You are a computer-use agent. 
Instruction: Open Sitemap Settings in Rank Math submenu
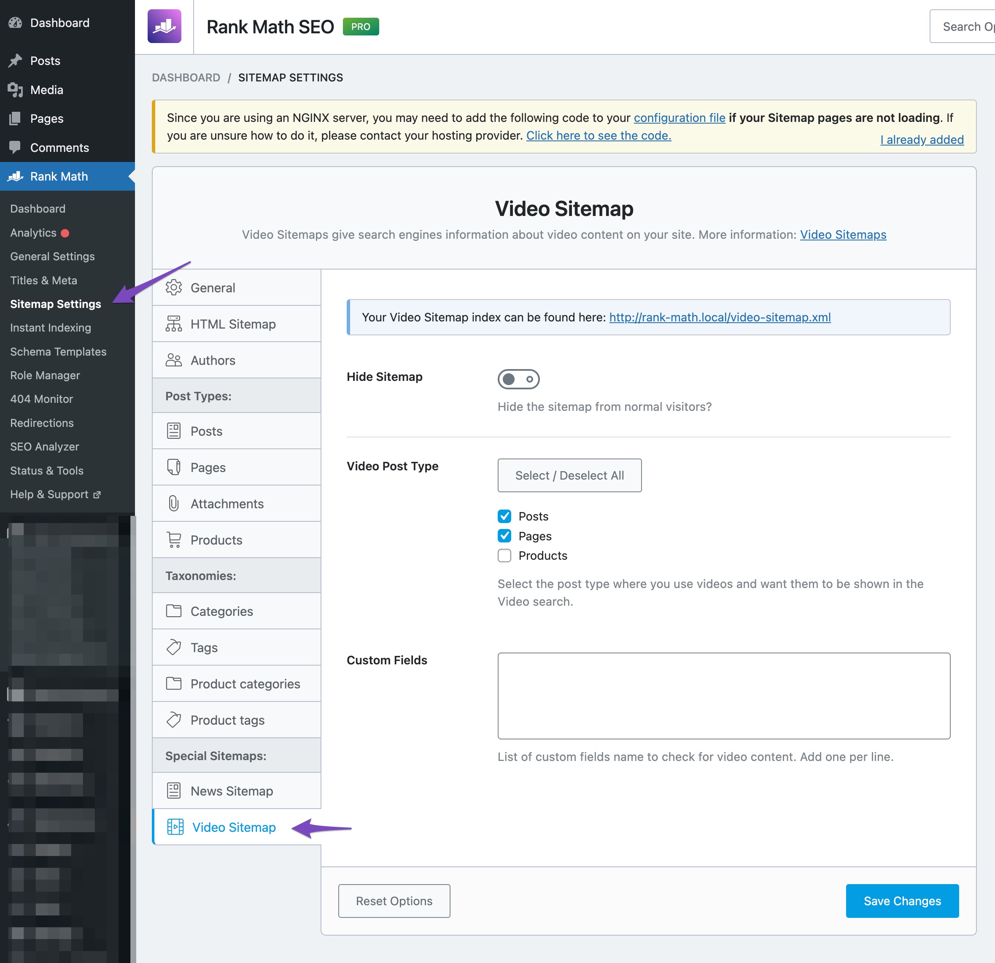tap(56, 304)
